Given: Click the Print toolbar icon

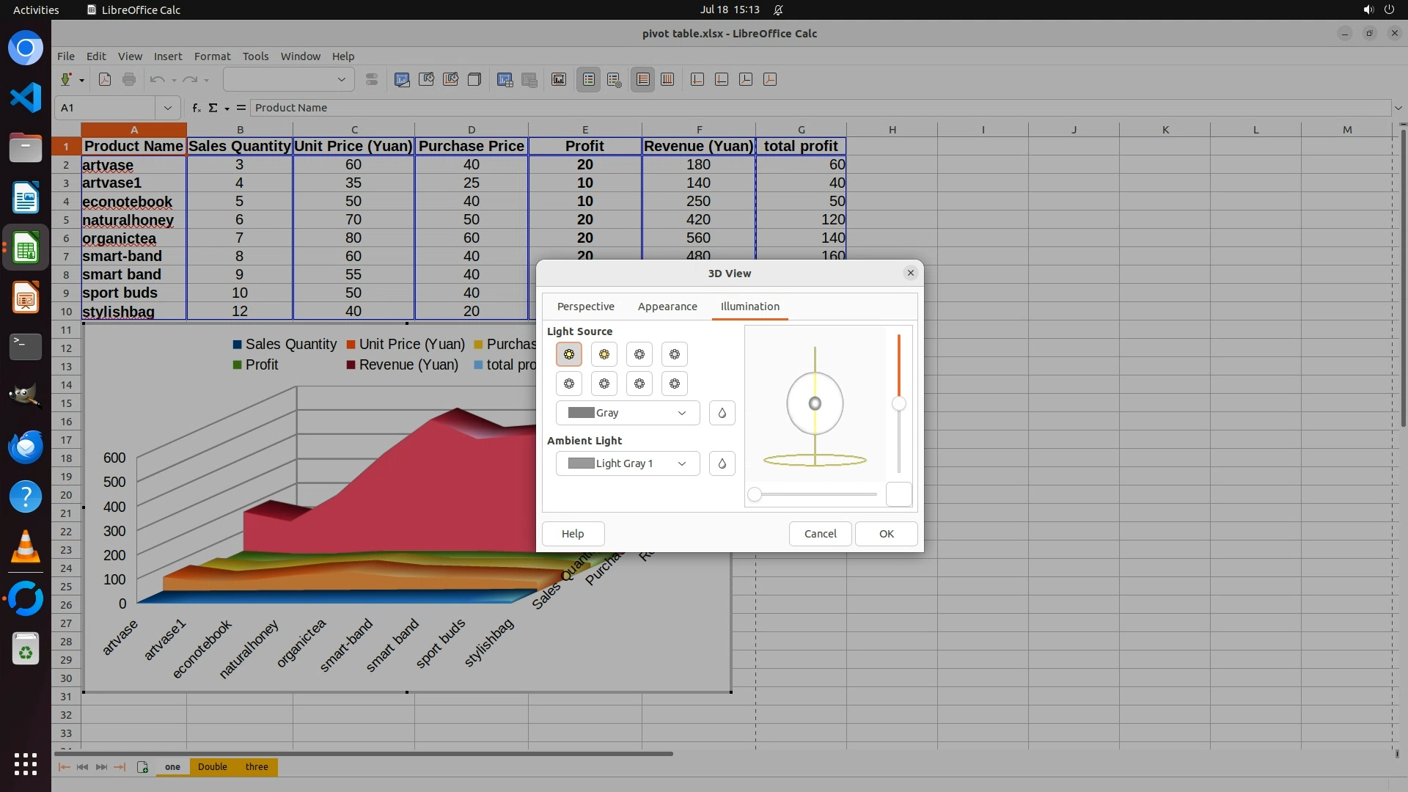Looking at the screenshot, I should pos(129,80).
